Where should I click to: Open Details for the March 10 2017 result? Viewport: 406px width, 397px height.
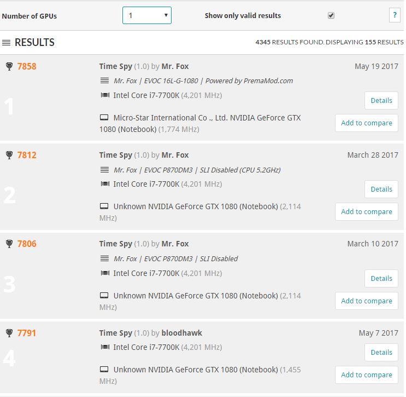381,279
